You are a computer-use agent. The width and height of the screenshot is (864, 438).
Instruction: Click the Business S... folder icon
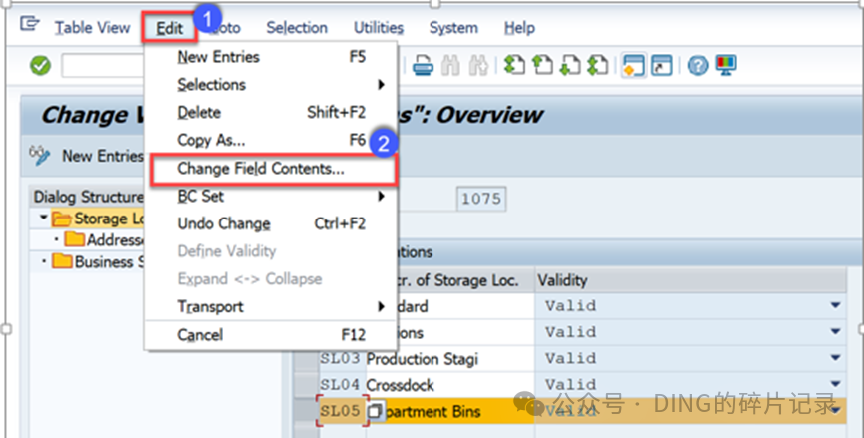[x=62, y=261]
